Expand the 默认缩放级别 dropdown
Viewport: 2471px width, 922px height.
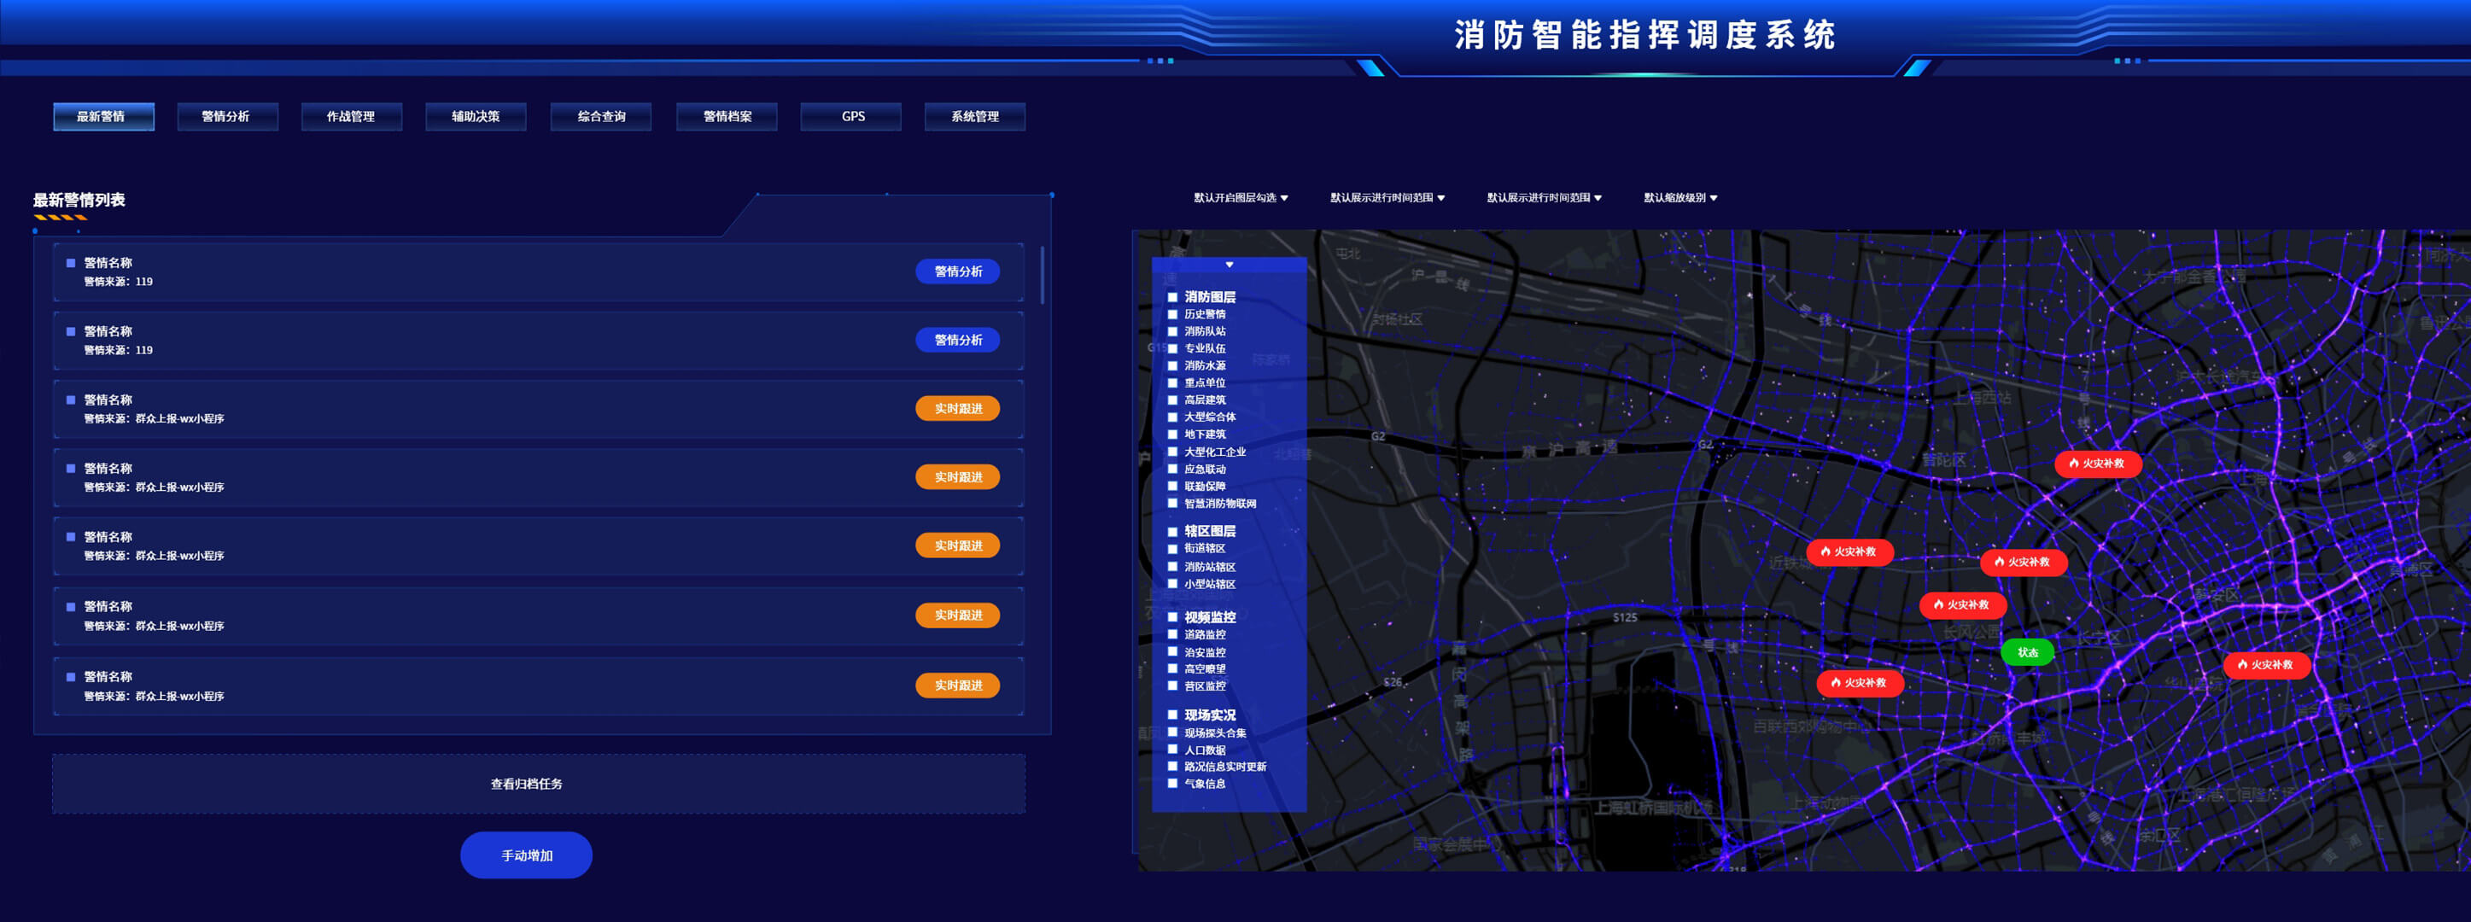(x=1679, y=198)
